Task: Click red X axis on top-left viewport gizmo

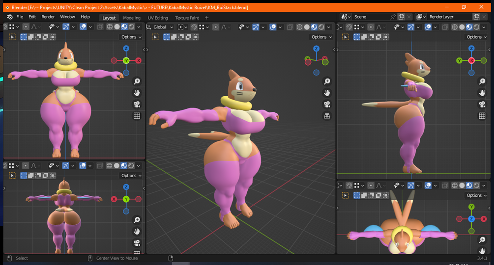Action: click(138, 61)
